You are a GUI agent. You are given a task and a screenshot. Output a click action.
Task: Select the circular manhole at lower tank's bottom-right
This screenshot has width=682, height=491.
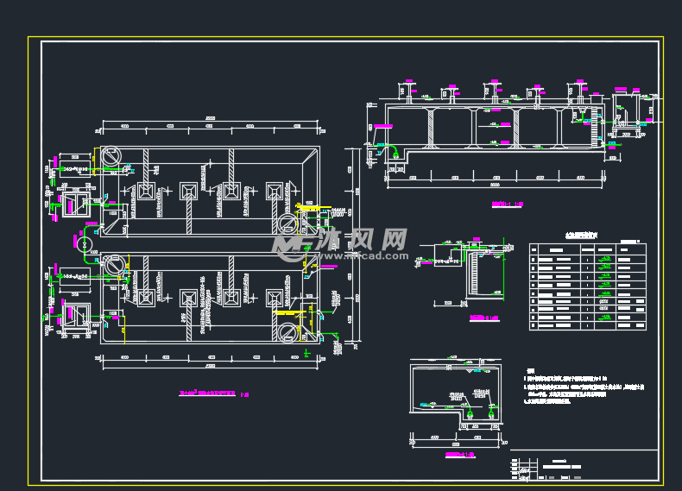(x=288, y=333)
